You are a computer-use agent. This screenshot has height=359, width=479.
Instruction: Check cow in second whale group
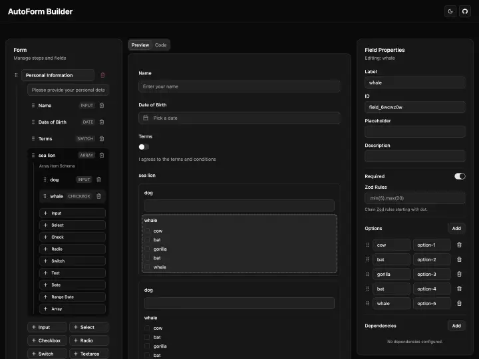click(147, 328)
